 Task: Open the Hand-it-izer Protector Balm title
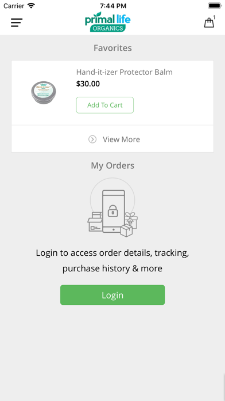(x=125, y=72)
